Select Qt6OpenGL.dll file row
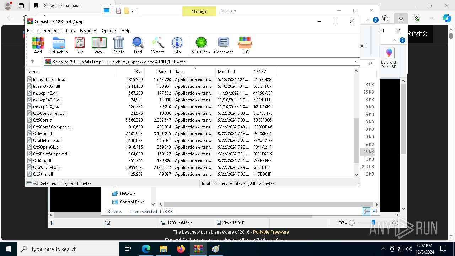 [189, 147]
